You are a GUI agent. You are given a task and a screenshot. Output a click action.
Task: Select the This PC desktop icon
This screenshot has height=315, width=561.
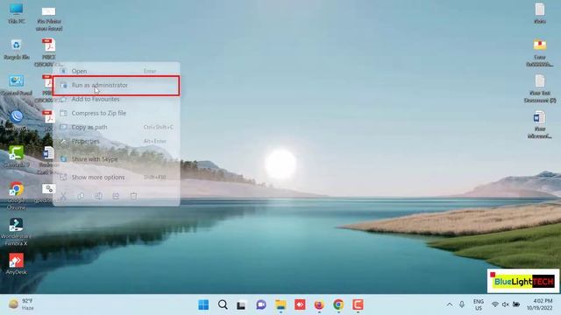[17, 13]
